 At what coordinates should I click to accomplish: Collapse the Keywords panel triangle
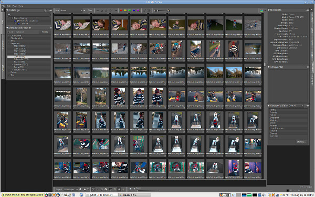tap(269, 67)
